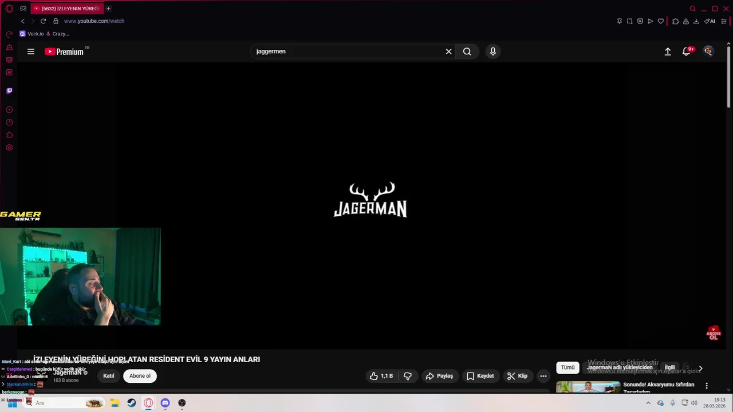Open YouTube guide hamburger menu
Screen dimensions: 733x412
31,51
